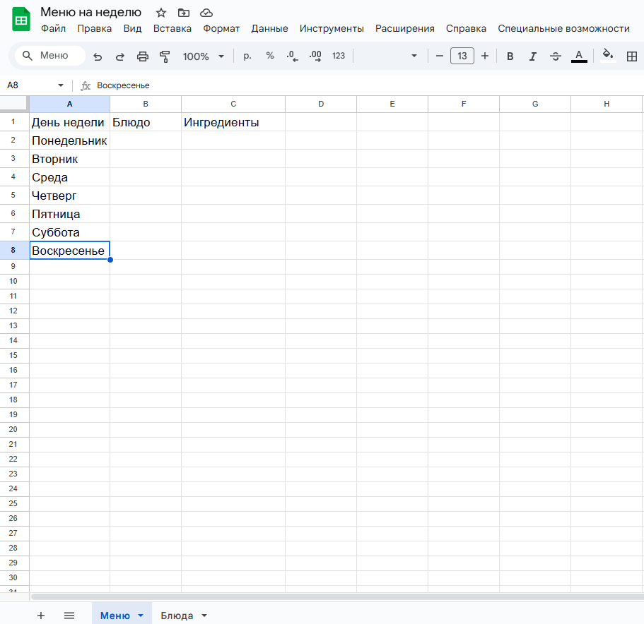The height and width of the screenshot is (624, 644).
Task: Open the Google Sheets home icon
Action: coord(21,19)
